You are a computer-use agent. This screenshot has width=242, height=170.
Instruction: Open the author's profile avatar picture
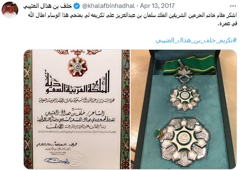pos(10,10)
